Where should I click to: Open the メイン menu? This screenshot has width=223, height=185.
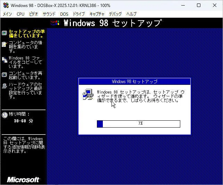coord(7,14)
